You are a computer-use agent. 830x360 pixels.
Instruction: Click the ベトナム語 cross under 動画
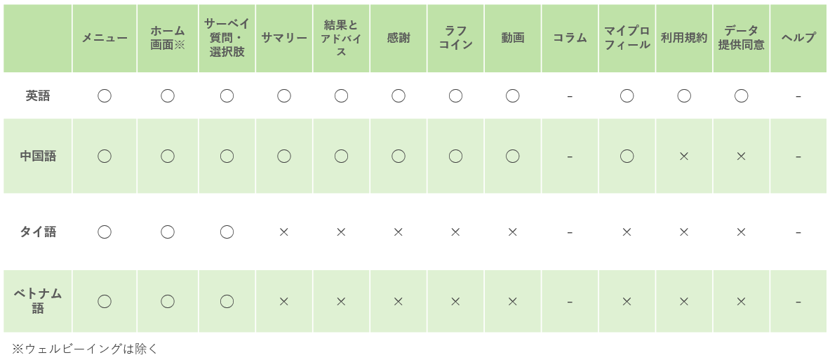tap(513, 301)
